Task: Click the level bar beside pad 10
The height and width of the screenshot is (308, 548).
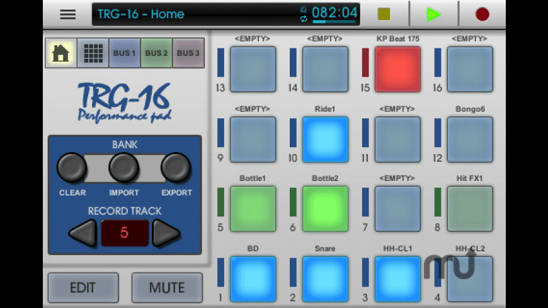Action: click(x=294, y=133)
